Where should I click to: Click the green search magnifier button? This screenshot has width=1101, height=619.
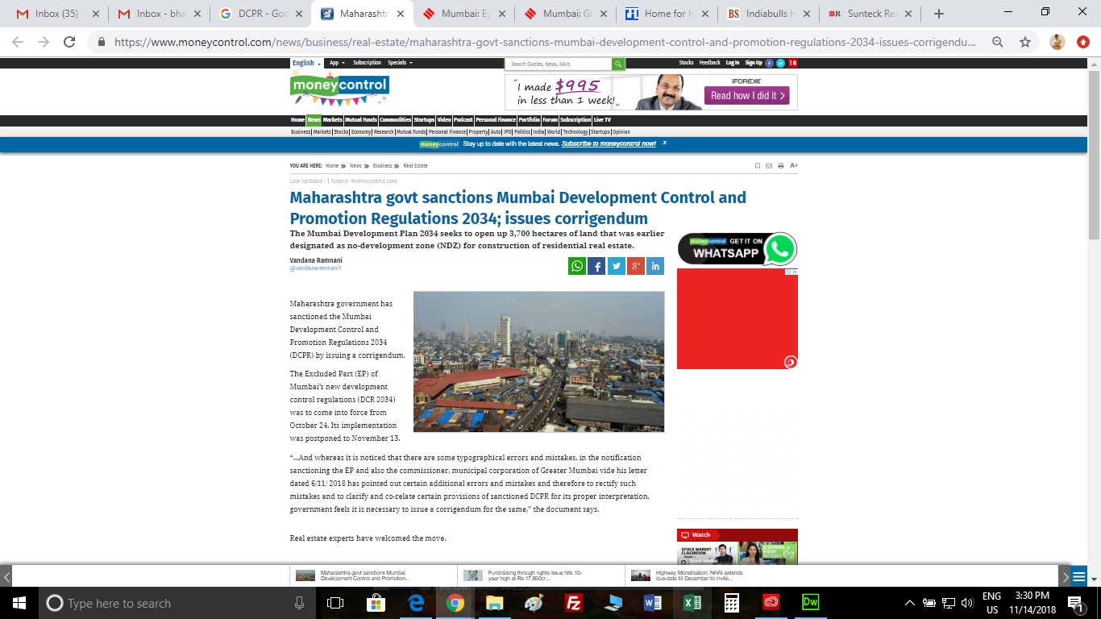pyautogui.click(x=618, y=64)
